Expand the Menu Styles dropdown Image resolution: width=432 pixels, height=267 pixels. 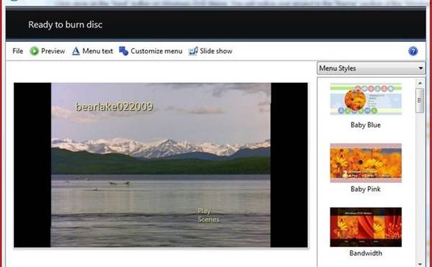[371, 68]
